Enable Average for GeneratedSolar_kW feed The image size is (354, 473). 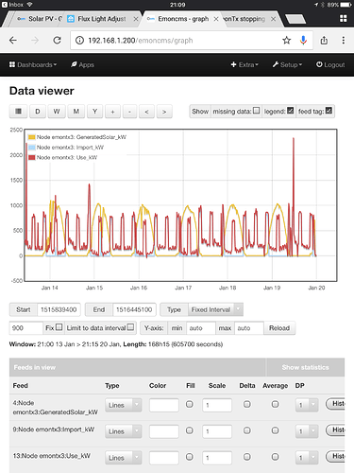(x=275, y=404)
